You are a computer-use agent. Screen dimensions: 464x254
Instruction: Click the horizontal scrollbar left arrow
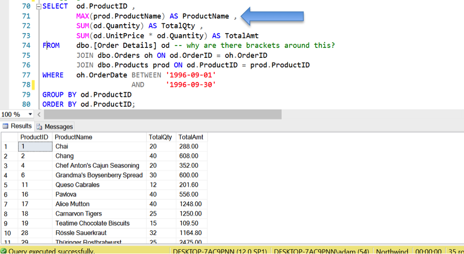tap(39, 114)
